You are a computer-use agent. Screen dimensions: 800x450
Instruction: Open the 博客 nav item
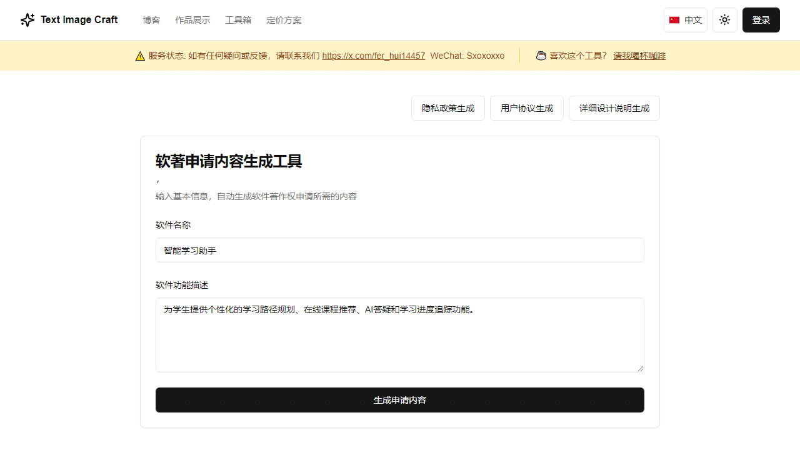(151, 20)
